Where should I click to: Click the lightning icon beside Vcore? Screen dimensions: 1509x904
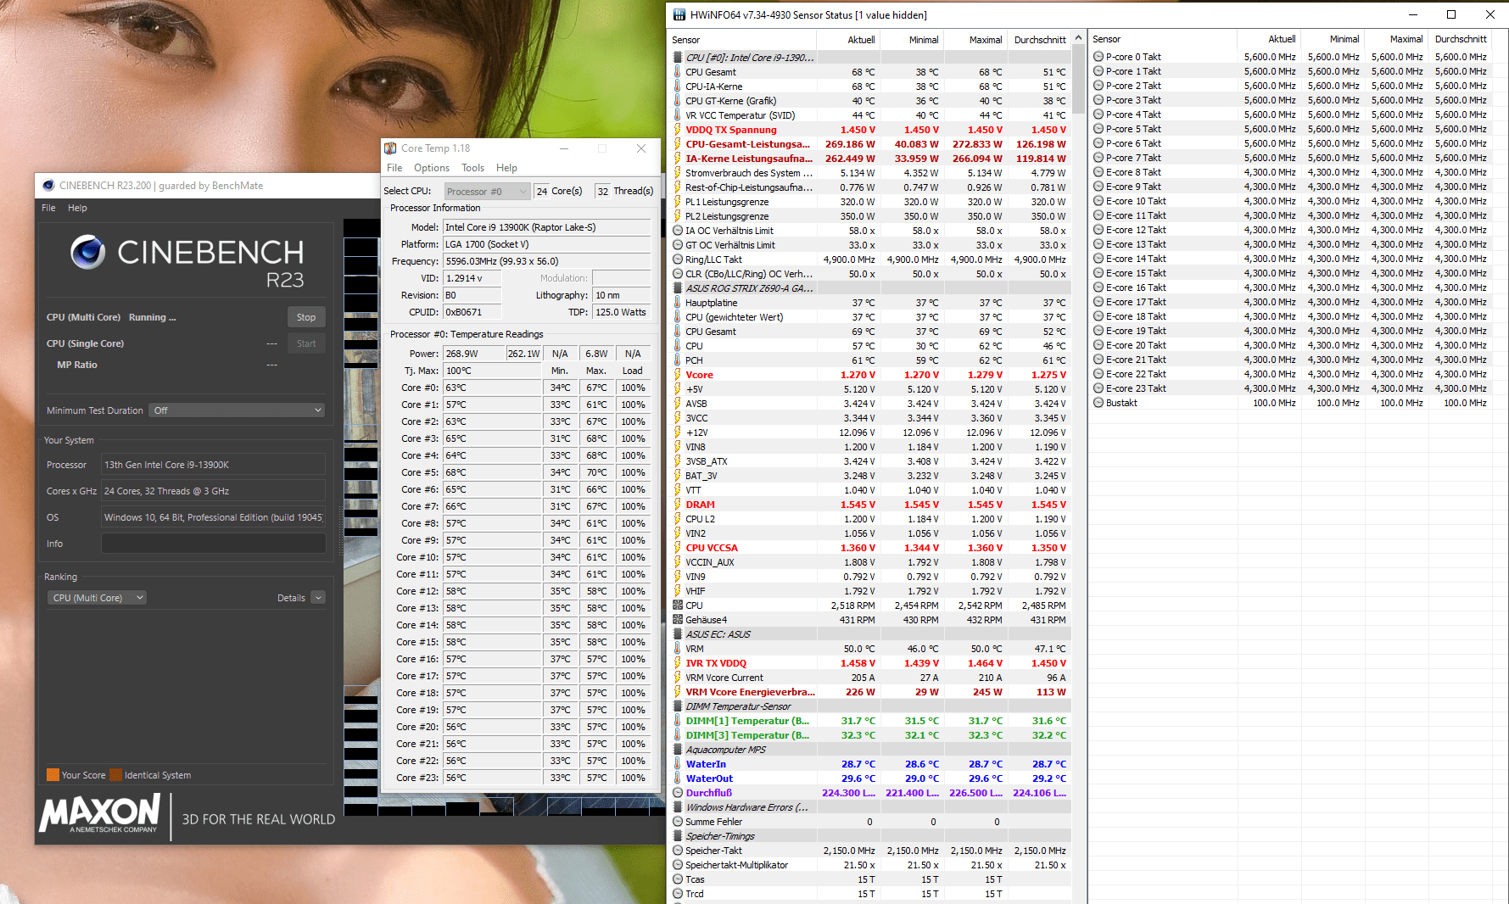[678, 375]
